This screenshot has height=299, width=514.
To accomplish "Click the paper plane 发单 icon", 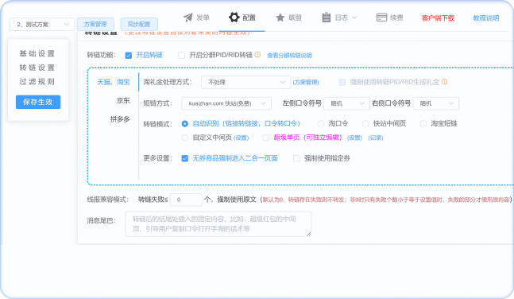I will coord(187,17).
